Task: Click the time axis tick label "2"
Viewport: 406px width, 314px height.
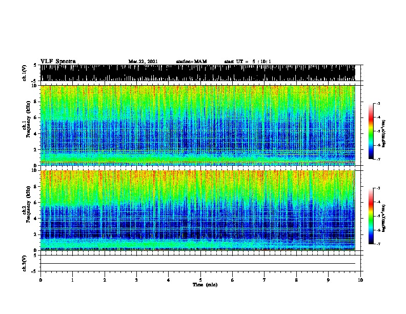Action: 105,280
